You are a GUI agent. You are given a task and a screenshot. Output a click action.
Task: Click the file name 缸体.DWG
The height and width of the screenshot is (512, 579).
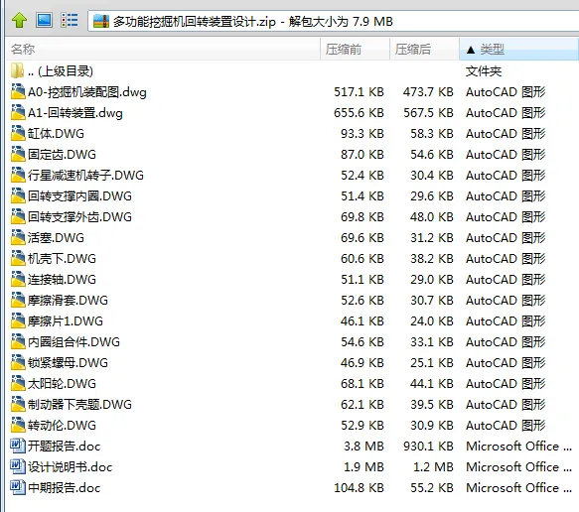[x=57, y=134]
